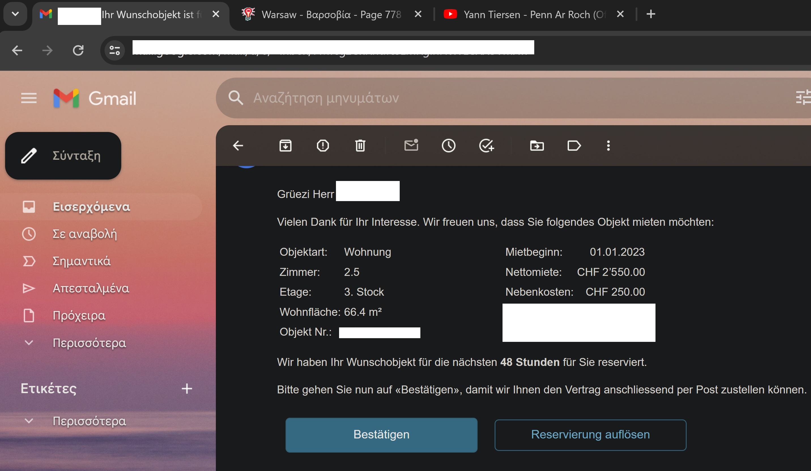Open the Chrome tab search dropdown
The height and width of the screenshot is (471, 811).
pyautogui.click(x=15, y=14)
